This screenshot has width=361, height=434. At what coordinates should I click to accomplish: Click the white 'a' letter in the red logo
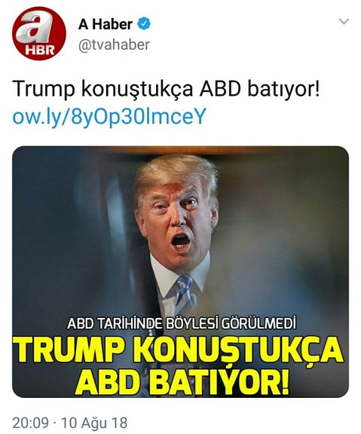35,27
